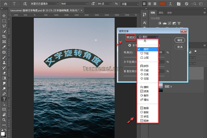Image resolution: width=207 pixels, height=138 pixels.
Task: Set right text alignment
Action: pos(154,4)
